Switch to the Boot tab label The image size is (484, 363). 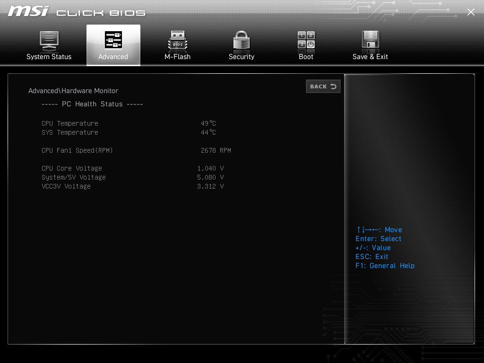[x=306, y=57]
